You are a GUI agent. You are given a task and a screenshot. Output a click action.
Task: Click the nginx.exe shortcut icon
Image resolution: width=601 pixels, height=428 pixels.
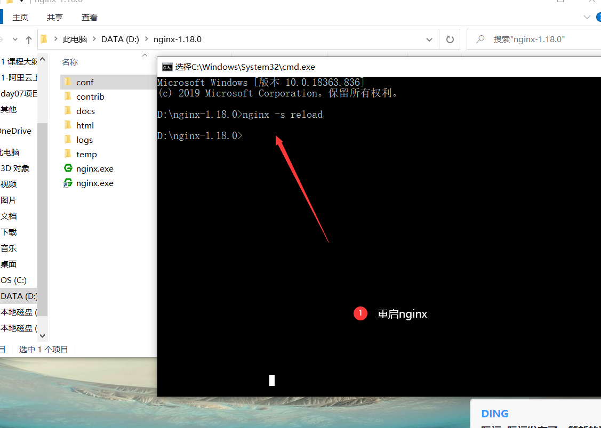pos(68,183)
